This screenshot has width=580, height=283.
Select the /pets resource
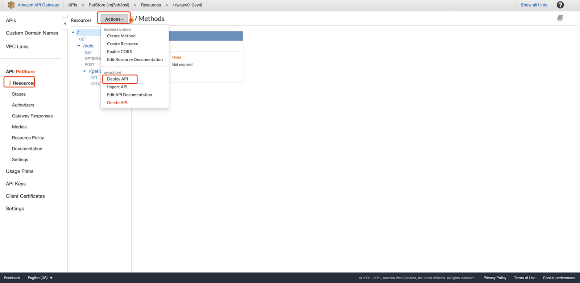coord(88,46)
